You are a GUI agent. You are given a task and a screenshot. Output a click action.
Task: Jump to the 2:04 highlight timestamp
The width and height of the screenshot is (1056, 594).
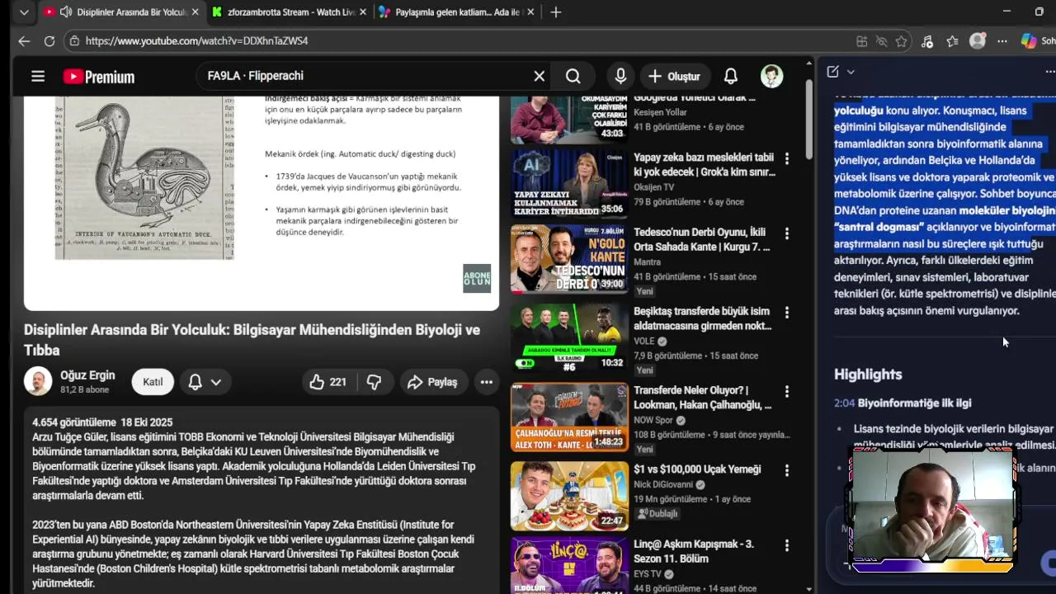(844, 403)
